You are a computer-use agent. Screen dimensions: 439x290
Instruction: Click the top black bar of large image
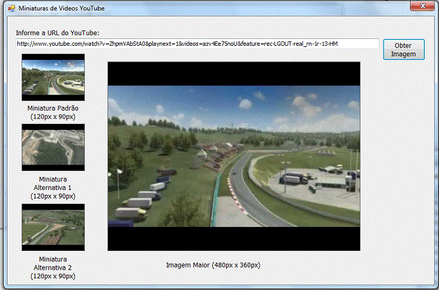coord(233,73)
